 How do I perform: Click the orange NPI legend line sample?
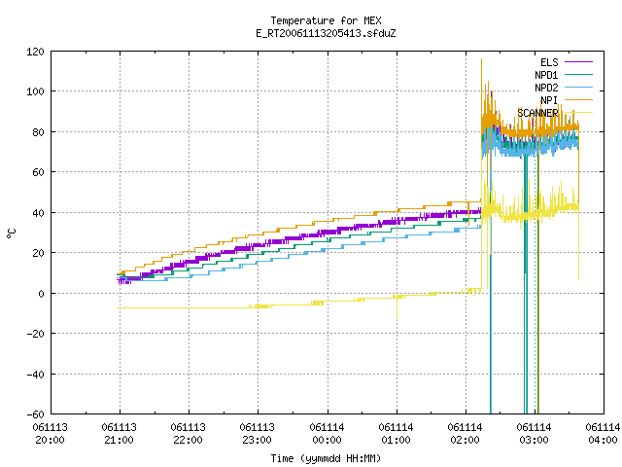[x=578, y=99]
